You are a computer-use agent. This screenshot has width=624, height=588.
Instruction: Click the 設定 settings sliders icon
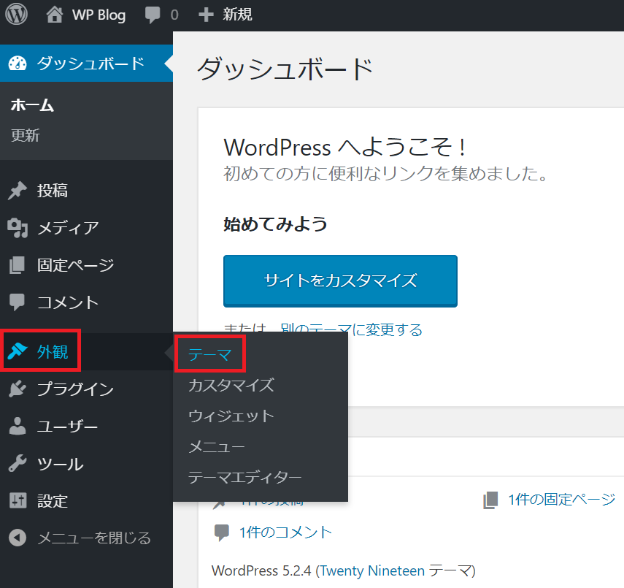tap(18, 501)
